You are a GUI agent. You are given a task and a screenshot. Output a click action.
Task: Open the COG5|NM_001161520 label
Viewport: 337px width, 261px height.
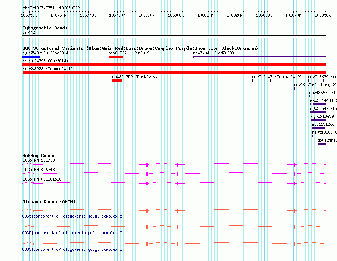point(42,179)
